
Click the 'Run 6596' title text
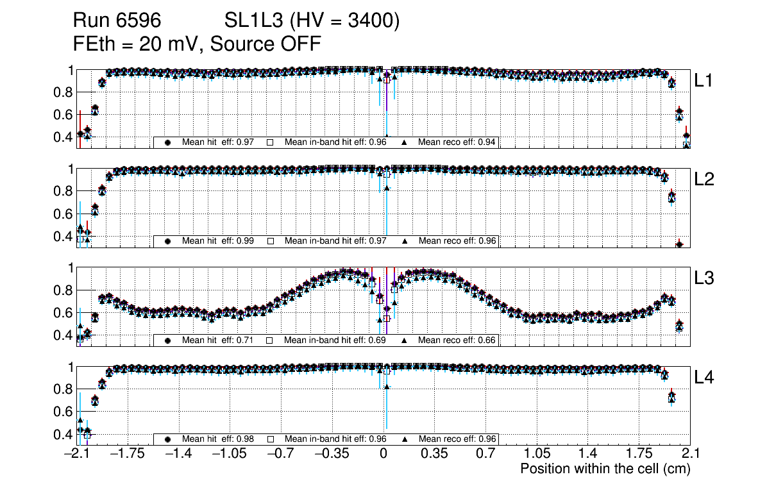pos(116,21)
